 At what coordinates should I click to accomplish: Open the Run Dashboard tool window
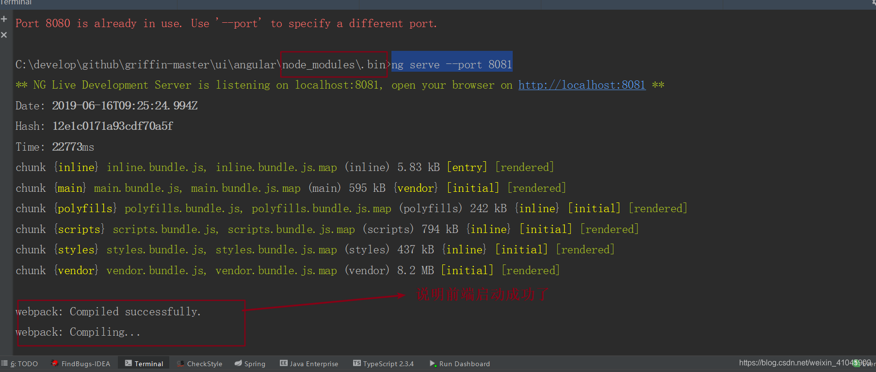459,364
